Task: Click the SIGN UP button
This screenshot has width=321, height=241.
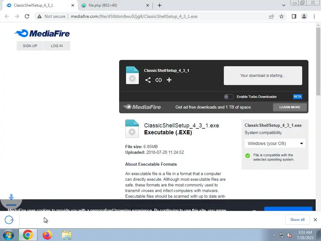Action: pyautogui.click(x=30, y=46)
